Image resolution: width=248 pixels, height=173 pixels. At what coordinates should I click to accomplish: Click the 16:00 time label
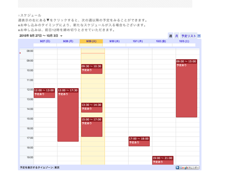click(x=30, y=129)
